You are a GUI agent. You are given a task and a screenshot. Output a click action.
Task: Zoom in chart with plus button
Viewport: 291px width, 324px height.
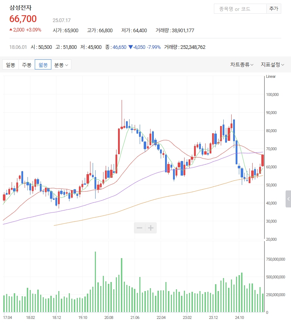(151, 228)
